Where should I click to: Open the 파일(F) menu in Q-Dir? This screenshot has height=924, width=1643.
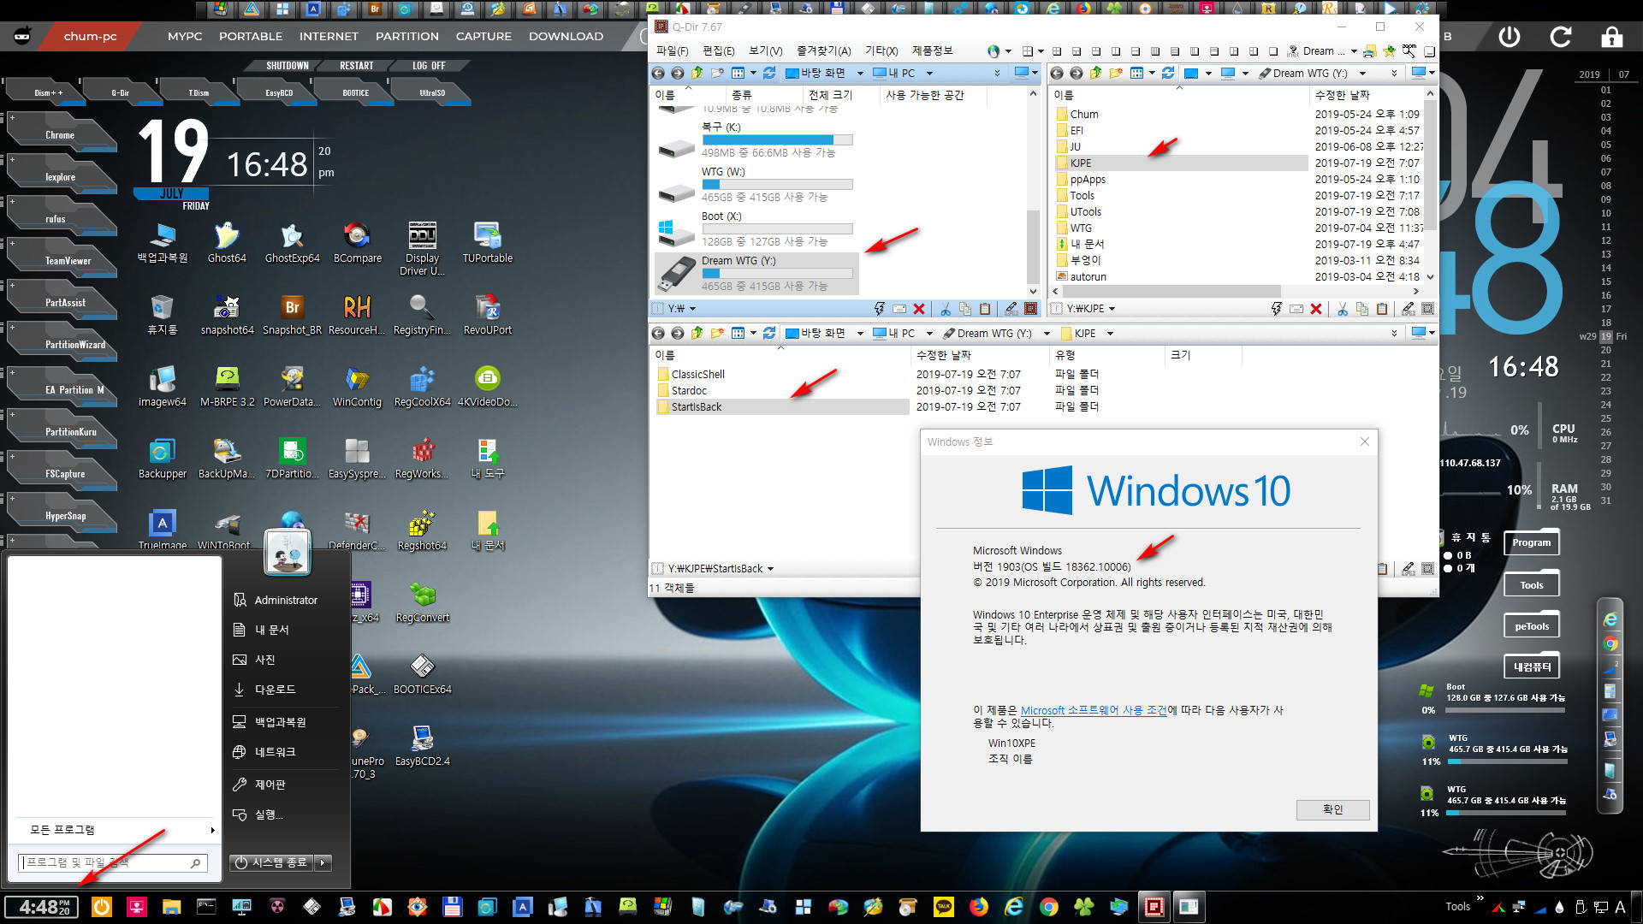(672, 51)
